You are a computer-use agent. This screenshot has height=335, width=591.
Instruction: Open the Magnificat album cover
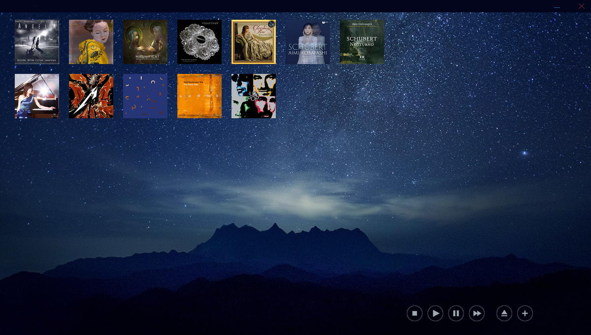145,42
